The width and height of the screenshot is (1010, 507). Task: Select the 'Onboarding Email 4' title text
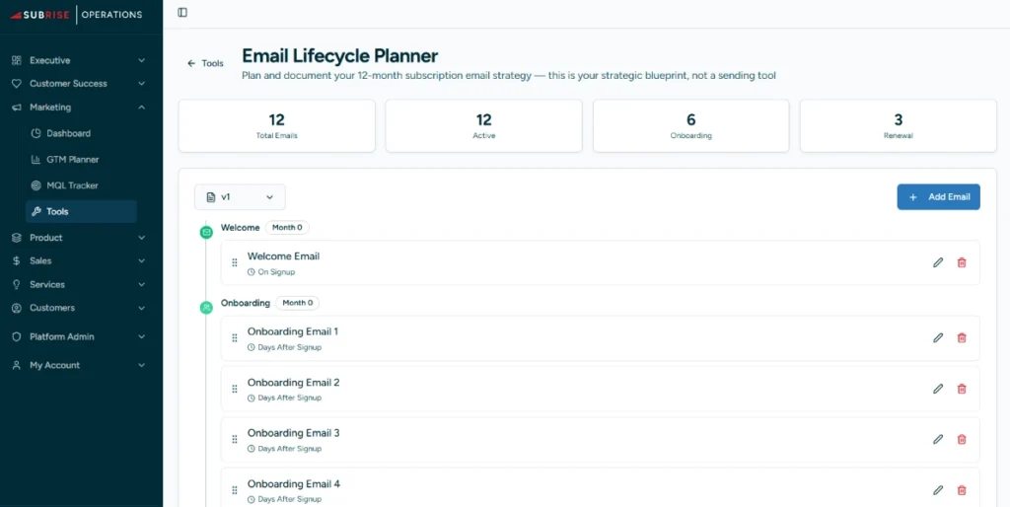click(294, 483)
